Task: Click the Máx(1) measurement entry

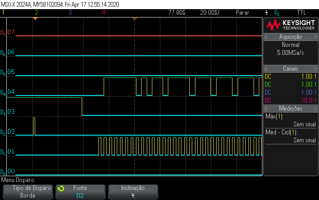Action: tap(291, 120)
